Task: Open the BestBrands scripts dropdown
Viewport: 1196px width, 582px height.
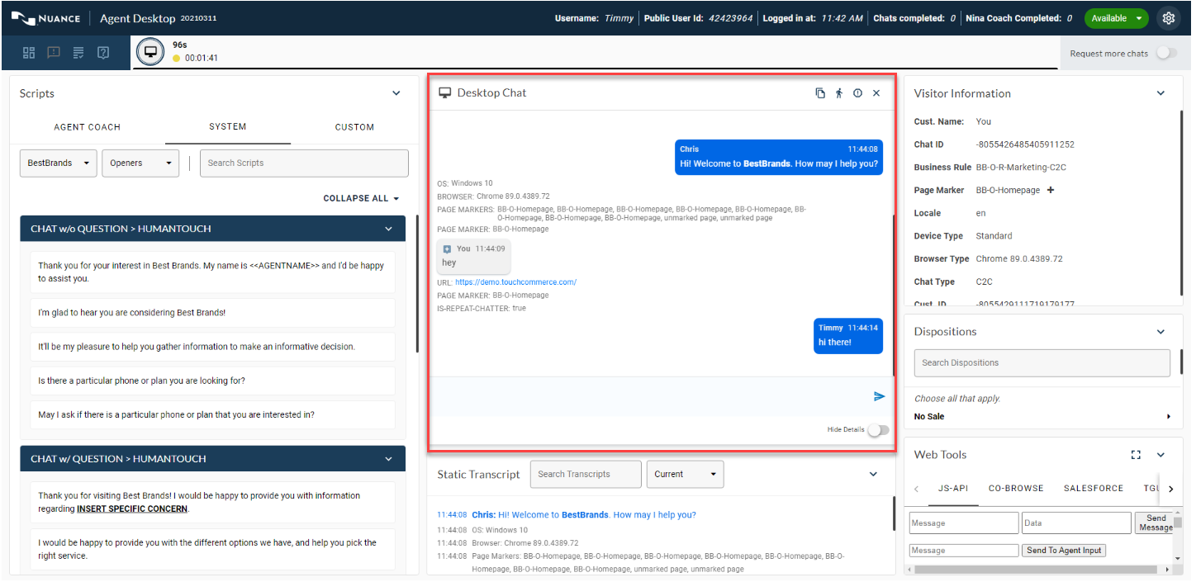Action: (x=58, y=163)
